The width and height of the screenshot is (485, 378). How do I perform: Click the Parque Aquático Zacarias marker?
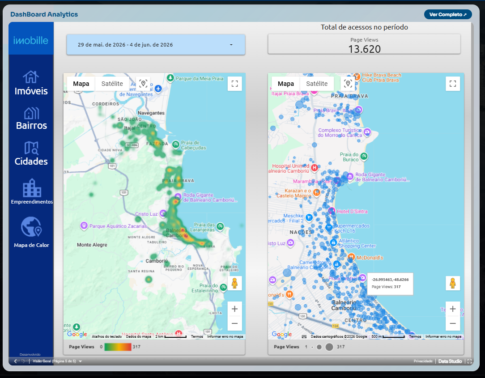(84, 225)
